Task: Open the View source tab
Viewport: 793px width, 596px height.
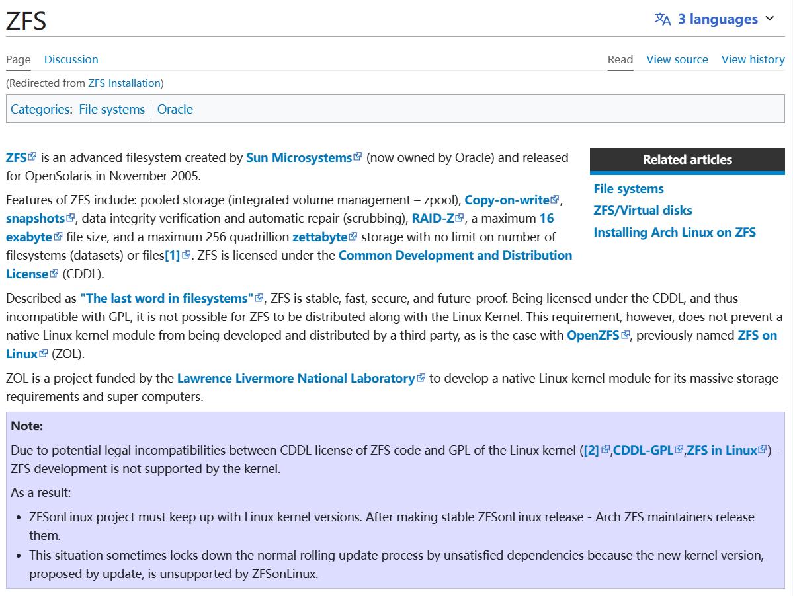Action: (x=677, y=59)
